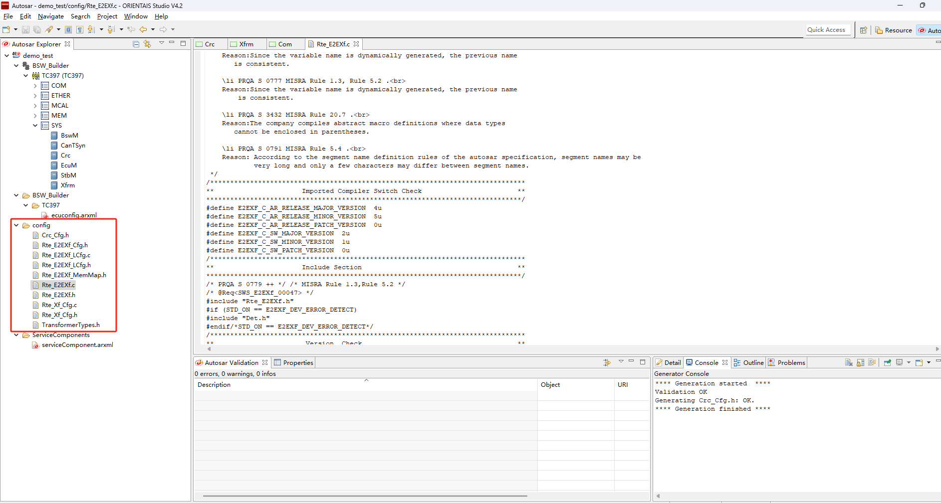
Task: Expand the COM node in the tree
Action: pos(35,86)
